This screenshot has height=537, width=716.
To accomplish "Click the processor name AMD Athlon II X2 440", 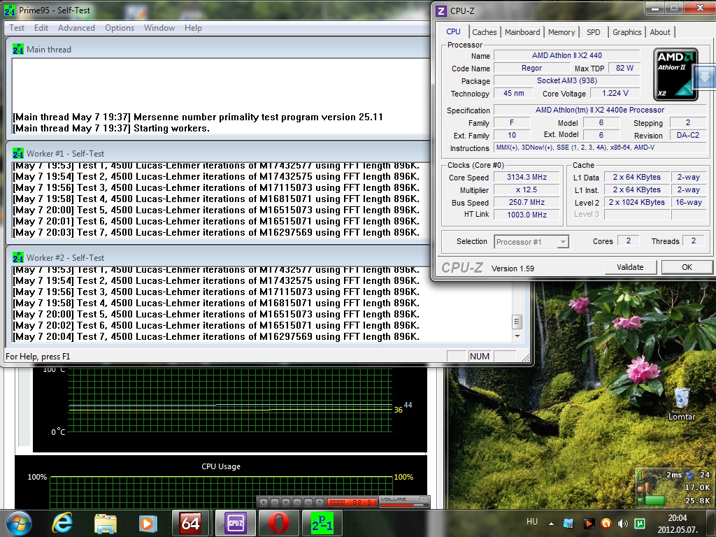I will point(566,55).
